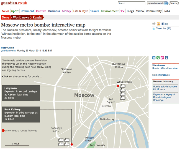Screen dimensions: 180x150
Task: Open the lower-right camera beside Park Kultury dot
Action: click(x=67, y=144)
